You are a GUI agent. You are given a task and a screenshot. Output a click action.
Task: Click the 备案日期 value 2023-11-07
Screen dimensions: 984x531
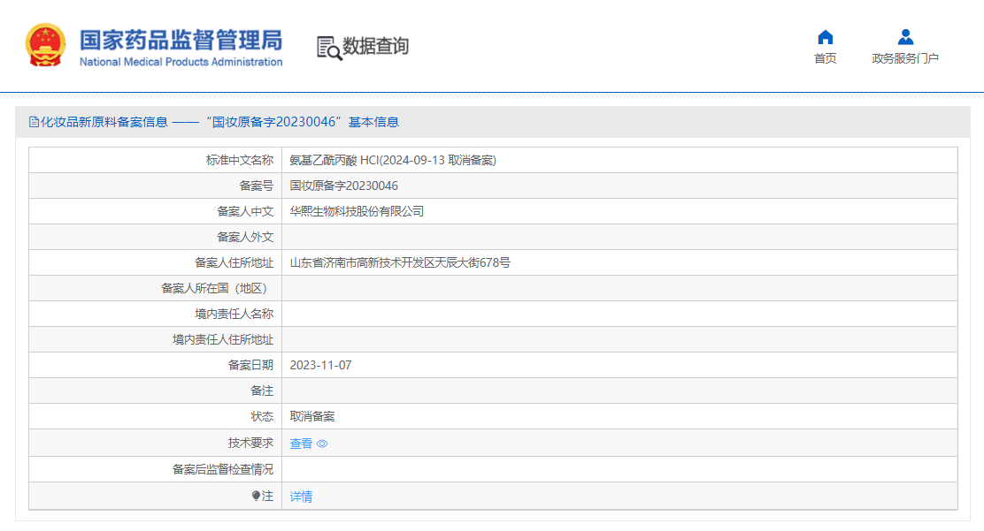320,365
